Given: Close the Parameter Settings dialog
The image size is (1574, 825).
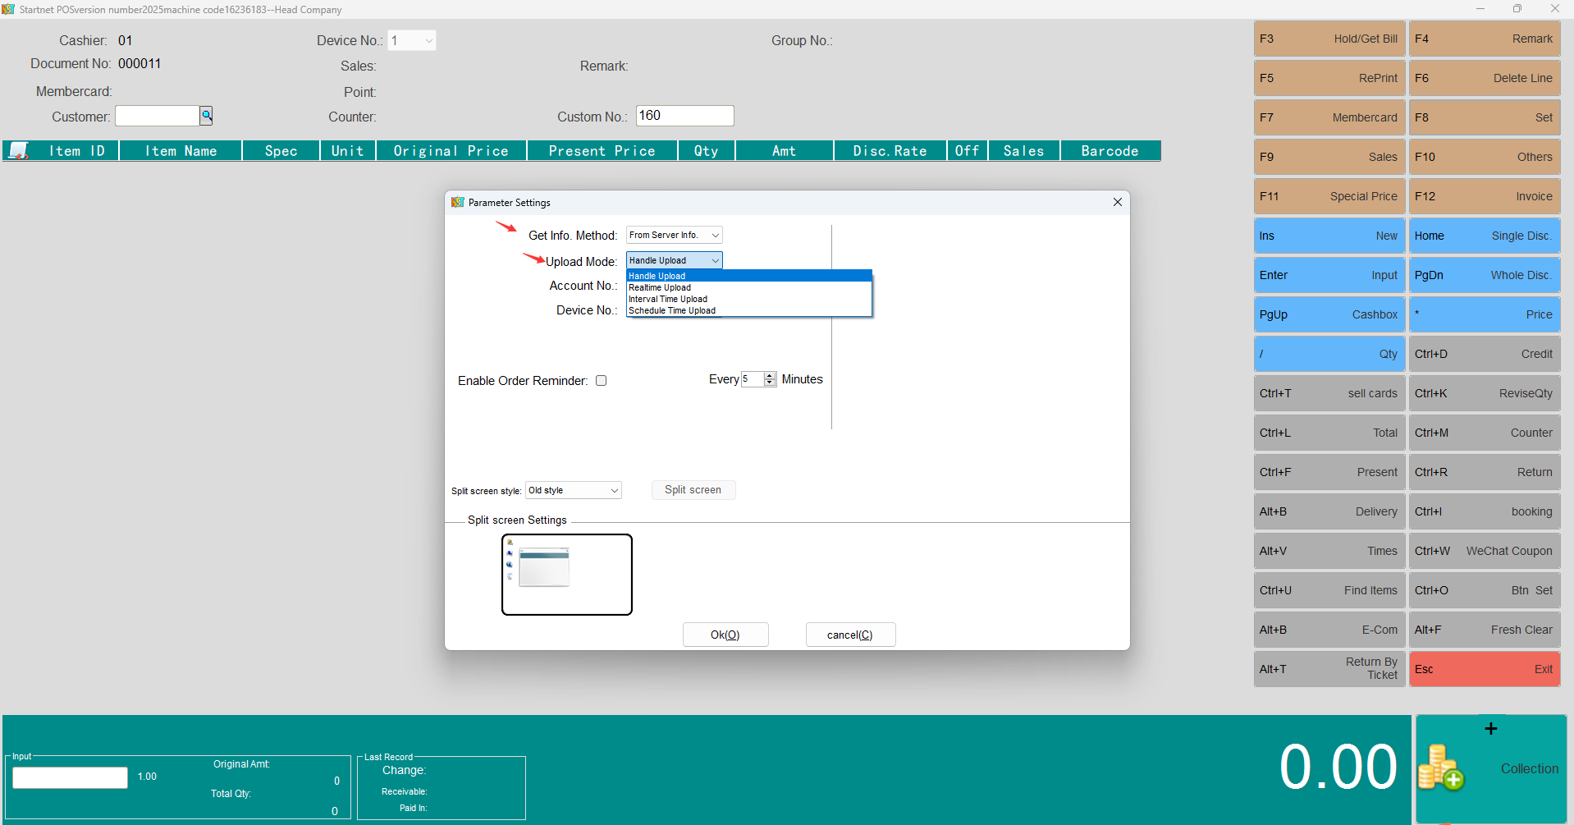Looking at the screenshot, I should 1117,202.
